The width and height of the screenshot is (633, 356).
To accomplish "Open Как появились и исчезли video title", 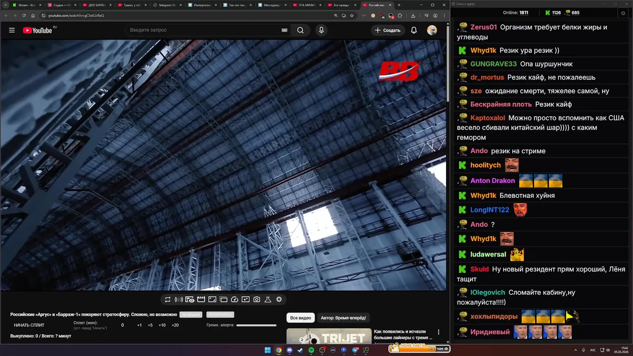I will point(403,335).
